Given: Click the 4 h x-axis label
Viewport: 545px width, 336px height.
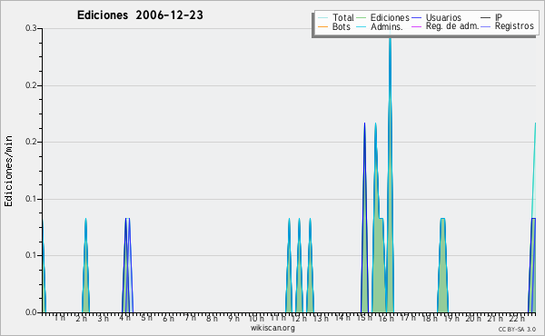Looking at the screenshot, I should click(124, 318).
